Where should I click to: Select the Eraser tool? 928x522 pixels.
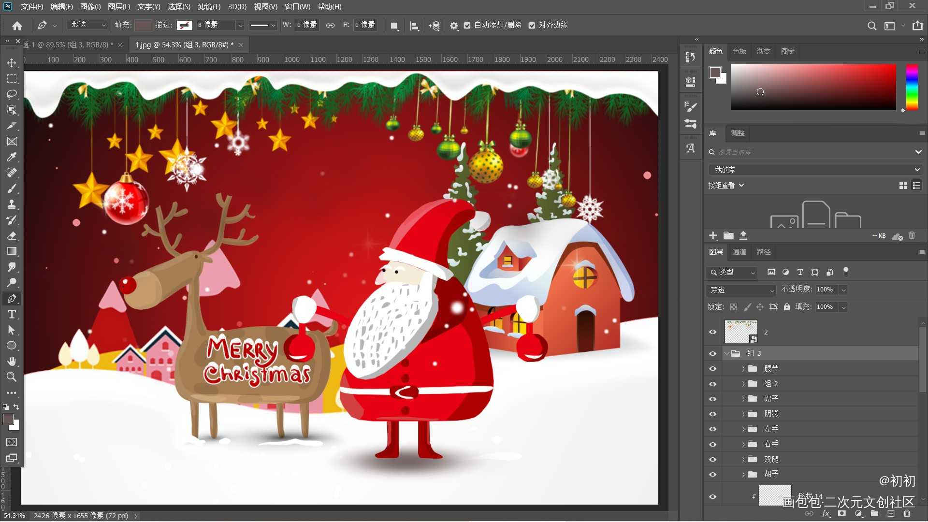12,236
